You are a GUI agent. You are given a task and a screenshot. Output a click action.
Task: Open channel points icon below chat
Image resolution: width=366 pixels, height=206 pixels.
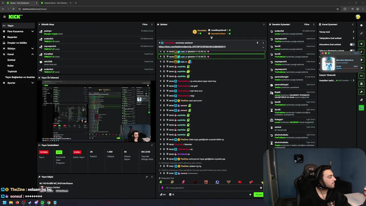162,195
